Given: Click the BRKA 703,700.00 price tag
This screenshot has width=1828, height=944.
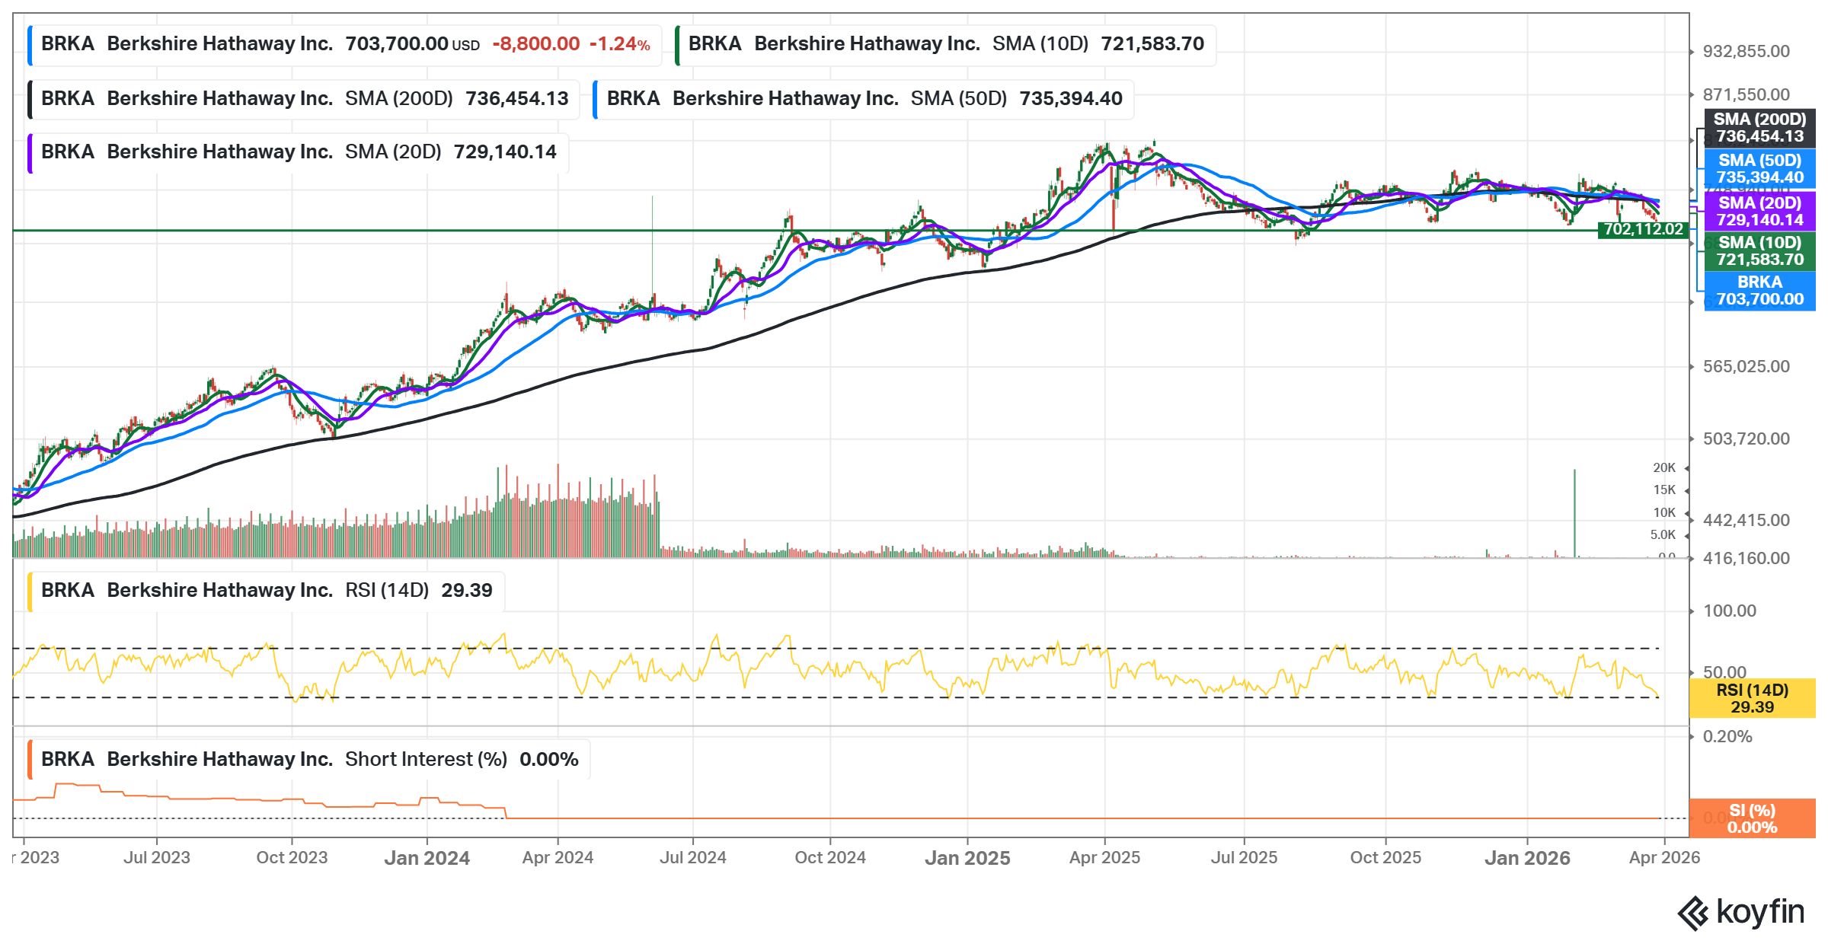Looking at the screenshot, I should pos(1759,291).
